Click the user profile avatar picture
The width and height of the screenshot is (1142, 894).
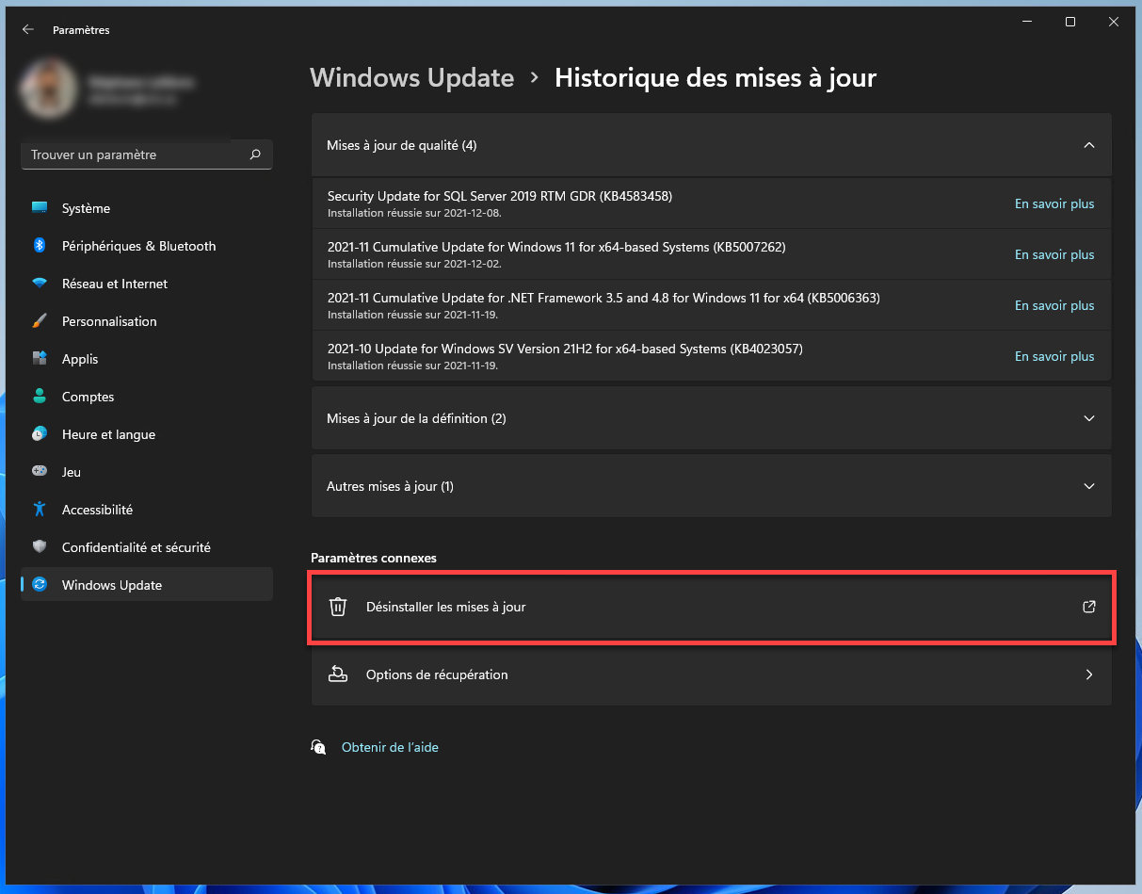point(48,88)
